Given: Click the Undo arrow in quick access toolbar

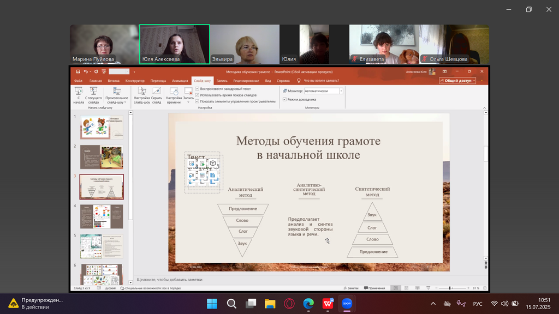Looking at the screenshot, I should (x=86, y=71).
